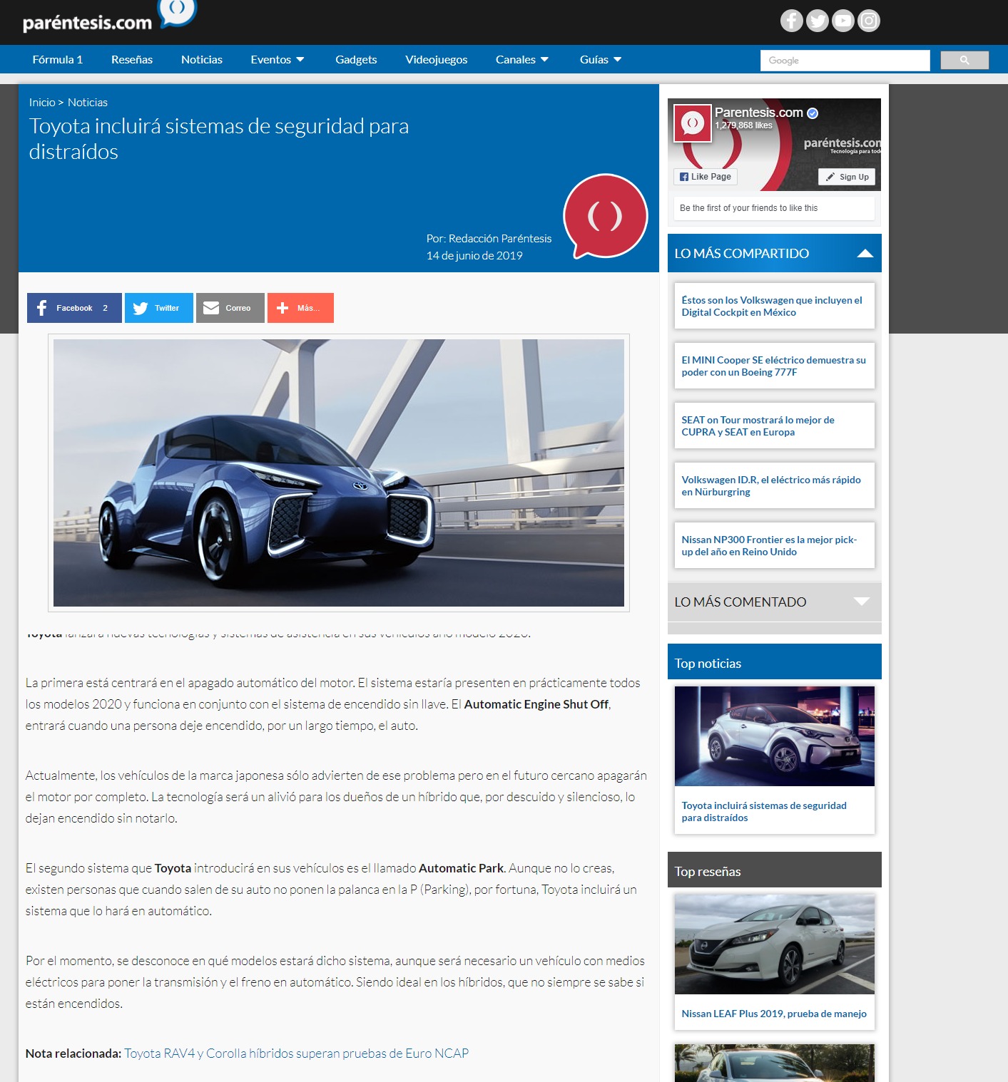Open Nissan LEAF Plus 2019 review link

click(774, 1014)
